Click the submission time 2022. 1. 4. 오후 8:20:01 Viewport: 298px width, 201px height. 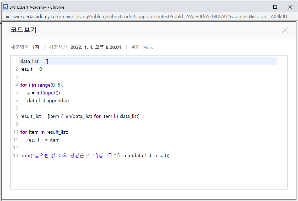click(96, 47)
